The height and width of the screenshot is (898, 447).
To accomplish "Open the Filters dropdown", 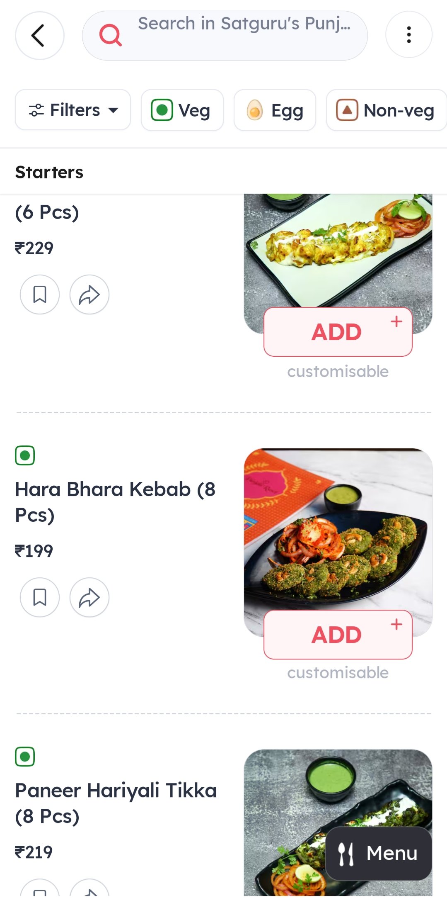I will pyautogui.click(x=73, y=110).
